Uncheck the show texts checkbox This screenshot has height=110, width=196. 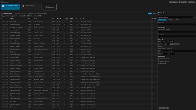(x=159, y=64)
